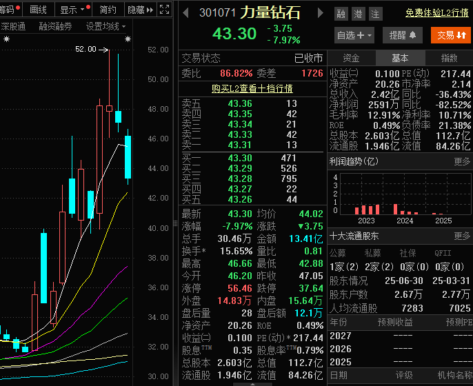Select the 融资融券 overlay option
Viewport: 473px width, 386px height.
[55, 26]
